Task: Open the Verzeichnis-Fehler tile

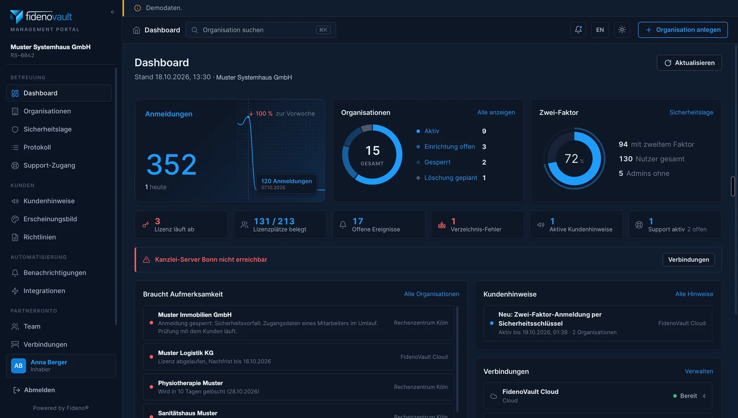Action: (x=477, y=224)
